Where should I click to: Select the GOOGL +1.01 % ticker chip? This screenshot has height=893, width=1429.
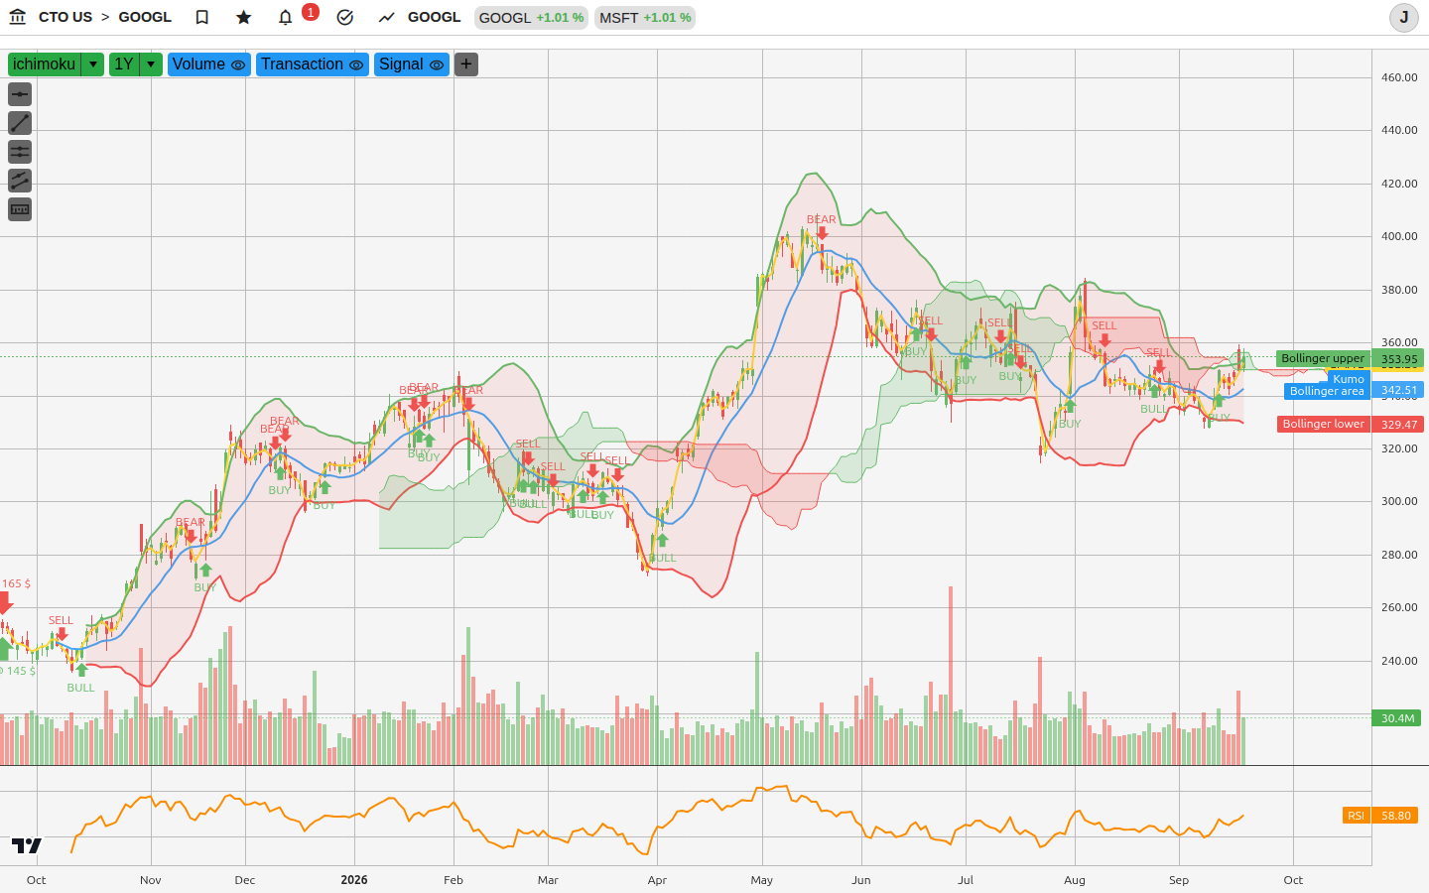tap(531, 18)
